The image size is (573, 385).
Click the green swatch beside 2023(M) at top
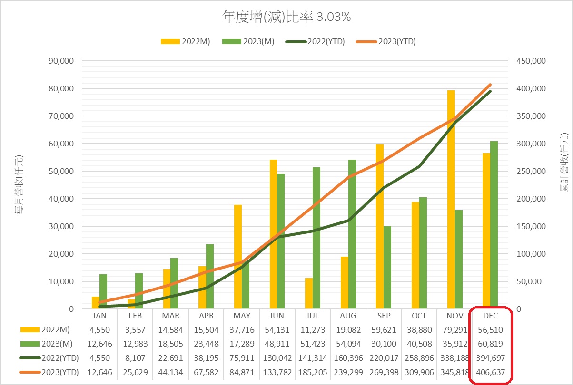pyautogui.click(x=231, y=41)
